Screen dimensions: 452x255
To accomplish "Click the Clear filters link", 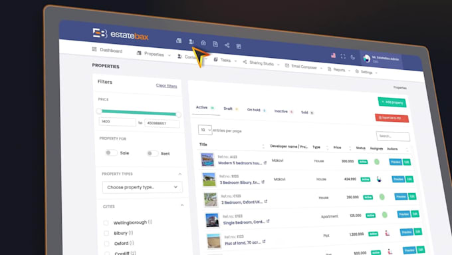I will point(166,85).
